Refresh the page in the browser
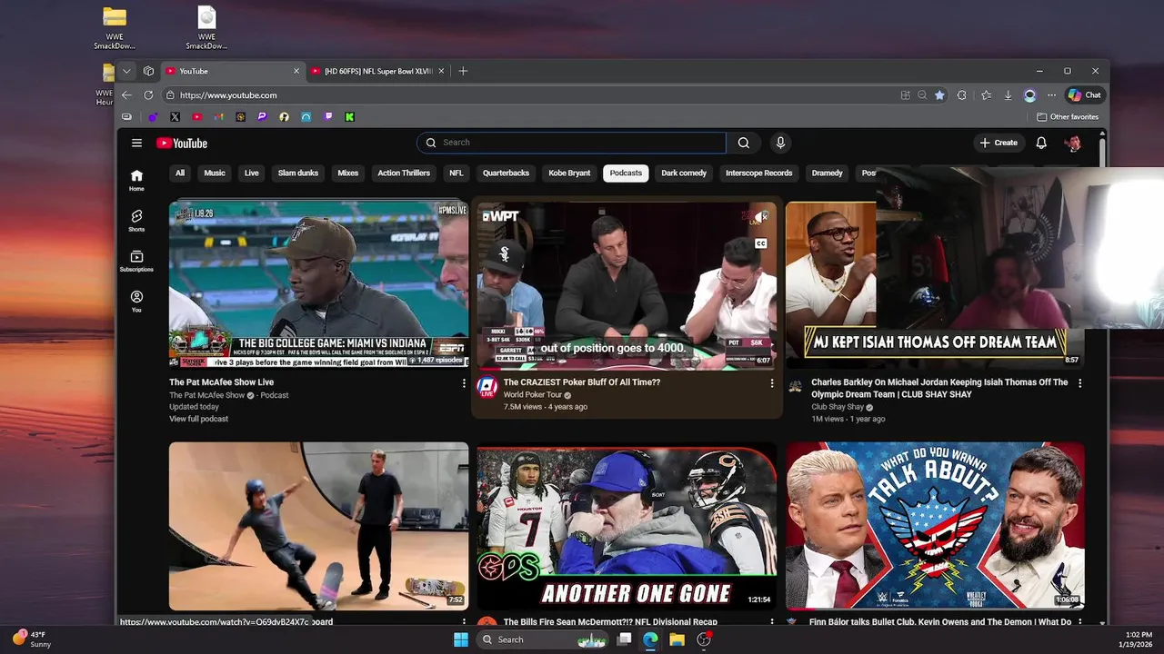The width and height of the screenshot is (1164, 654). click(x=148, y=94)
